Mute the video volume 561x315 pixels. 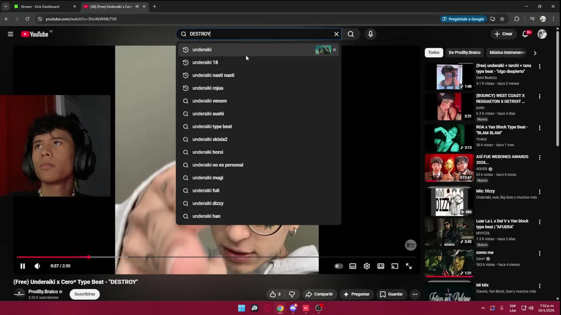tap(37, 266)
